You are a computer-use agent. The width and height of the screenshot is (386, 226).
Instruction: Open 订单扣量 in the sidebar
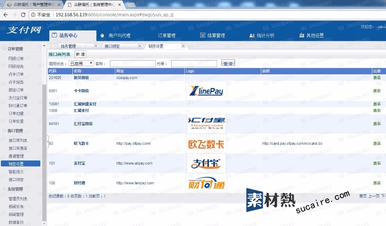point(16,113)
